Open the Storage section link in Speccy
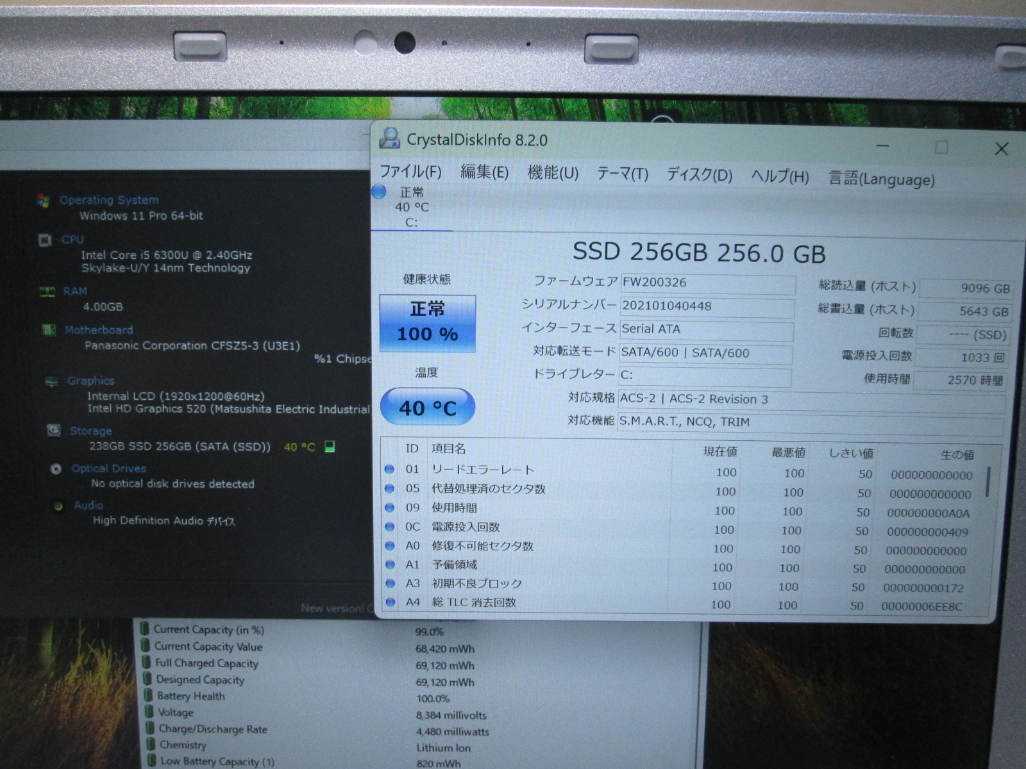1026x769 pixels. coord(90,431)
